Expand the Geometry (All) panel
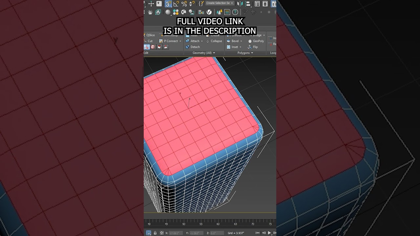420x236 pixels. click(204, 53)
